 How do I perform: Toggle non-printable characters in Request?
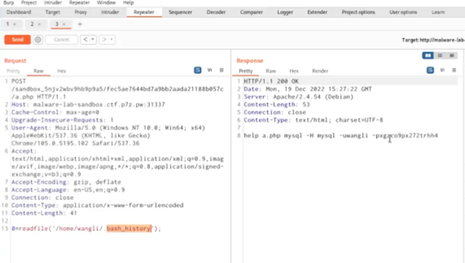click(210, 70)
